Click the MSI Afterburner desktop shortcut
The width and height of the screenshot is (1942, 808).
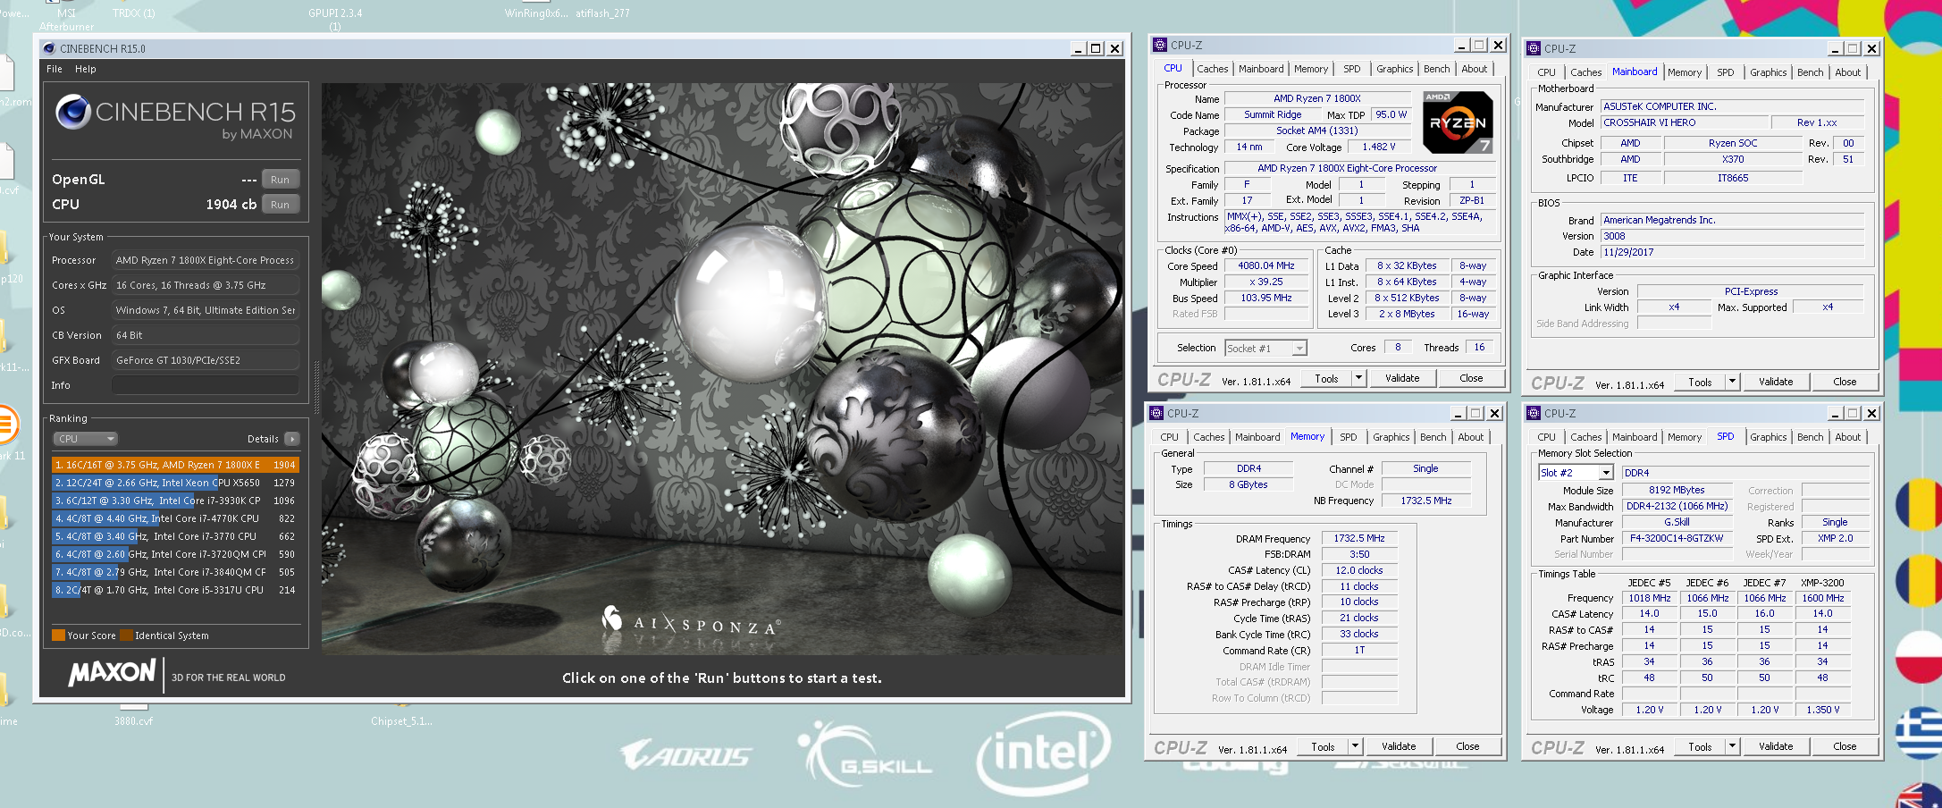(x=65, y=18)
